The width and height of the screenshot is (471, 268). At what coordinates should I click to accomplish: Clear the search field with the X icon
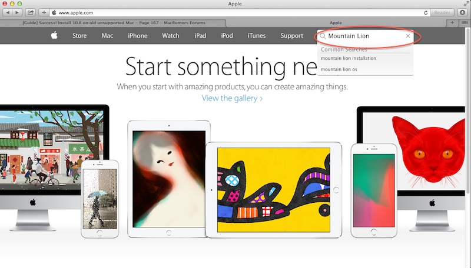tap(408, 36)
